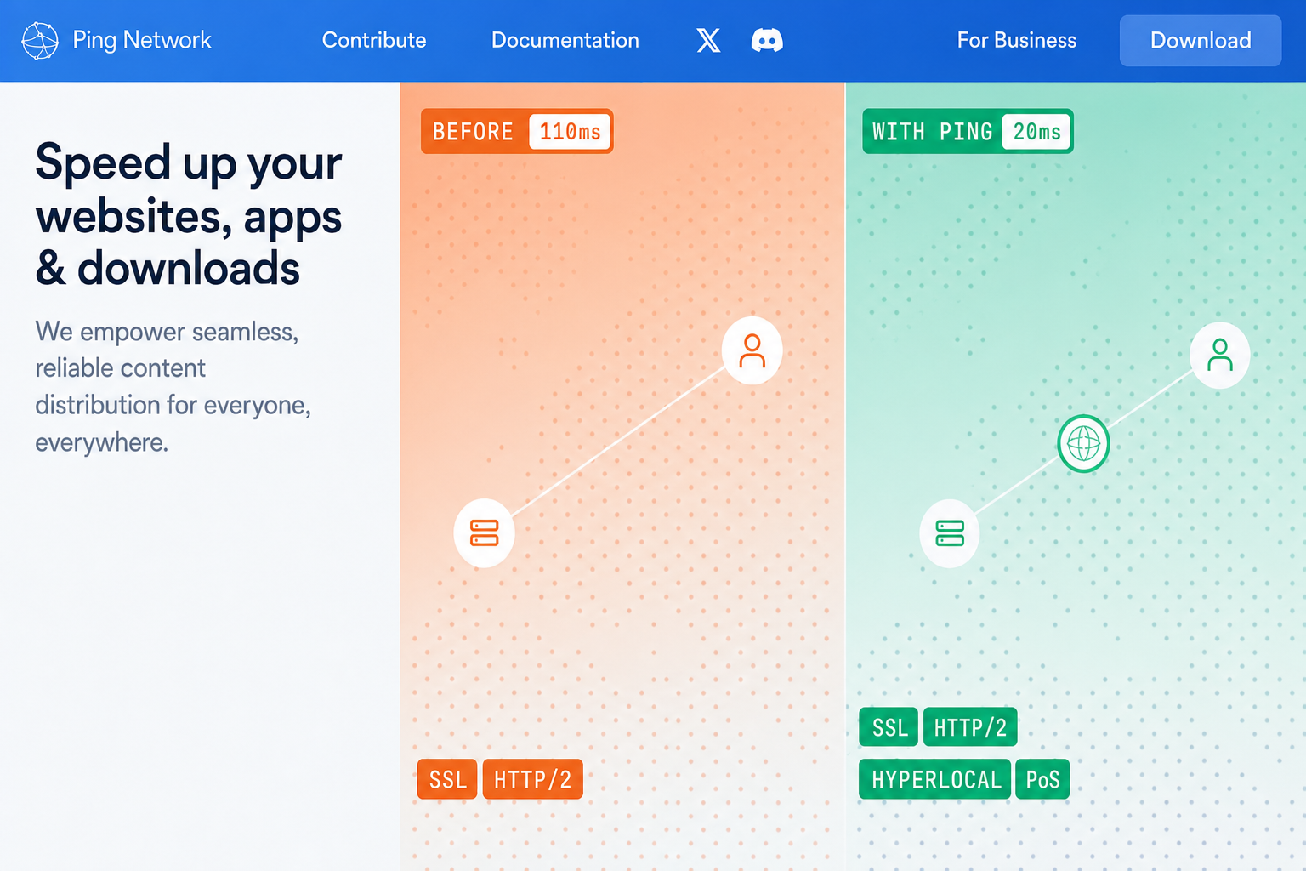
Task: Click the green SSL tag
Action: (x=889, y=727)
